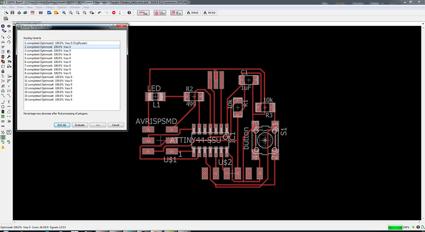
Task: Zoom out of the board view
Action: coord(77,13)
